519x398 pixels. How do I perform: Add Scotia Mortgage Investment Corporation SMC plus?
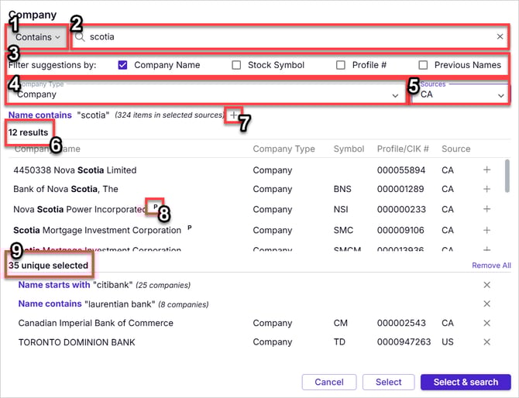click(x=486, y=230)
